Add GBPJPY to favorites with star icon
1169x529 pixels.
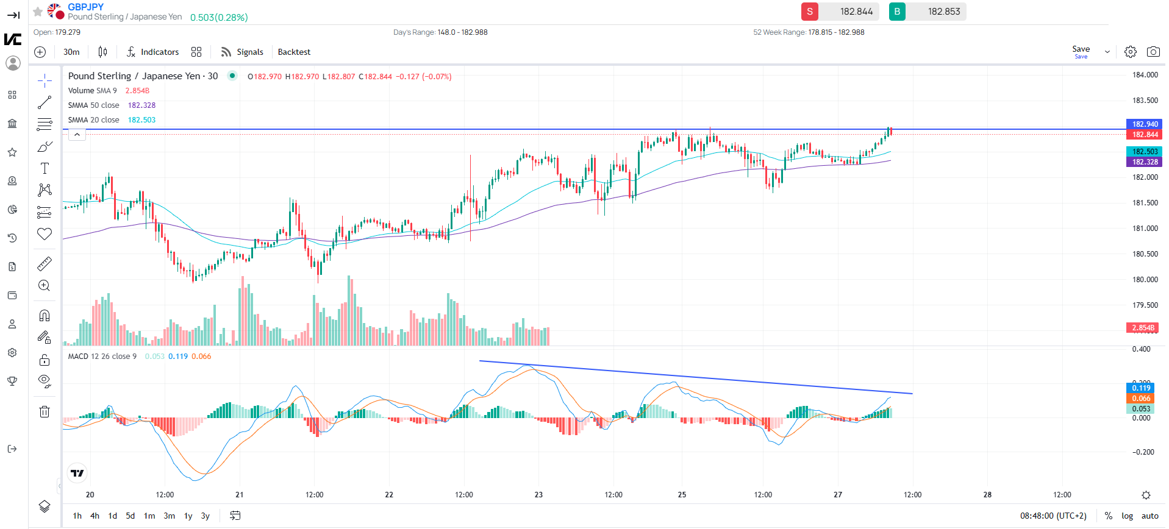coord(38,12)
